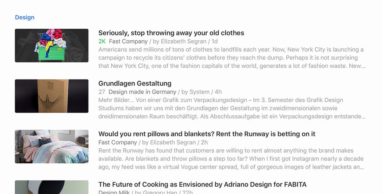Open the Design category heading
This screenshot has width=382, height=194.
(x=25, y=17)
